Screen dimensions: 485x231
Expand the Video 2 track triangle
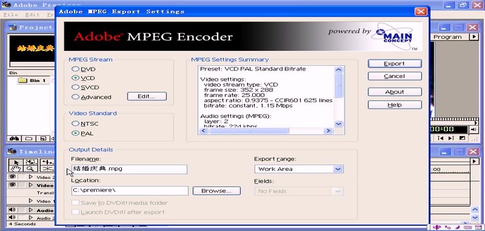[x=31, y=177]
